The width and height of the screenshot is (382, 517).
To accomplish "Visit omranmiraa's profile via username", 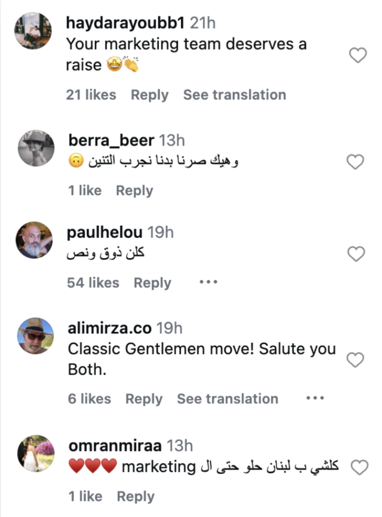I will coord(114,446).
